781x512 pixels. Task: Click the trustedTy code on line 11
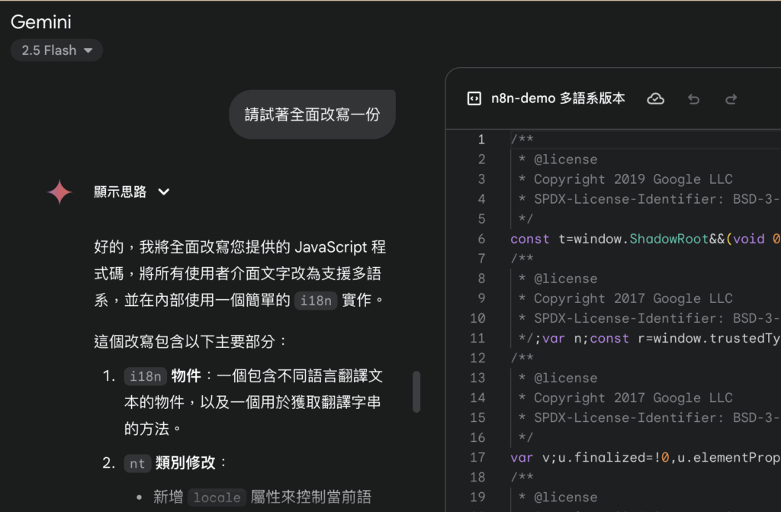pyautogui.click(x=744, y=338)
